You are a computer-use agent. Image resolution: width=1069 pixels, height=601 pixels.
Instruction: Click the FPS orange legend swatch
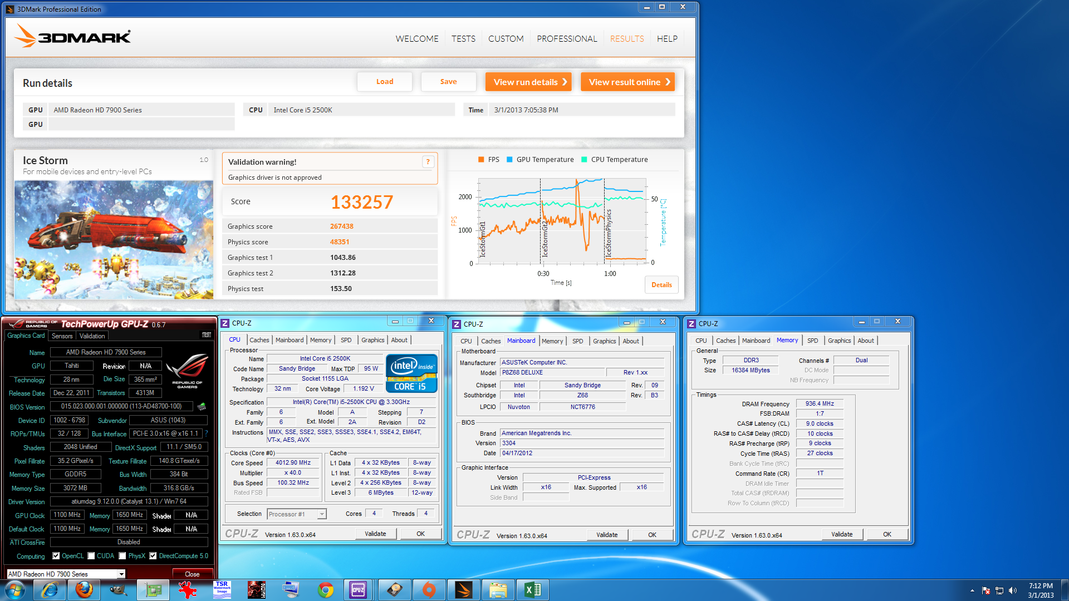(x=481, y=160)
